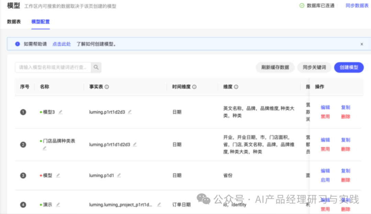Click 禁用 for 门店品牌种类表 row
Image resolution: width=371 pixels, height=214 pixels.
click(x=325, y=149)
